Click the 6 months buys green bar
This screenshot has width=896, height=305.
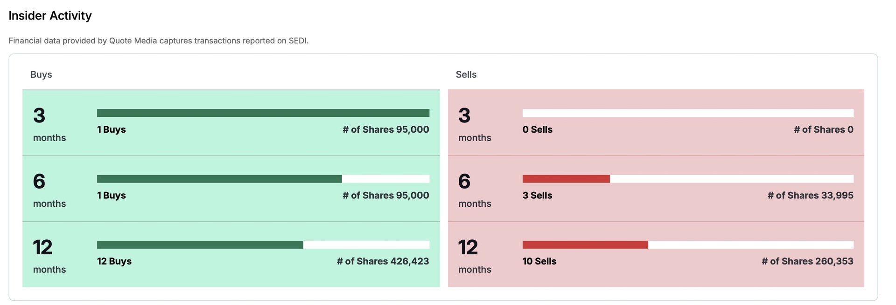[219, 179]
